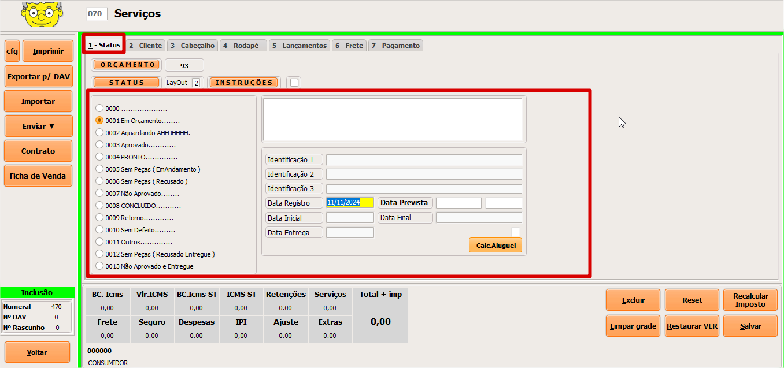Choose the 0008 CONCLUIDO radio option
The image size is (784, 368).
[99, 206]
